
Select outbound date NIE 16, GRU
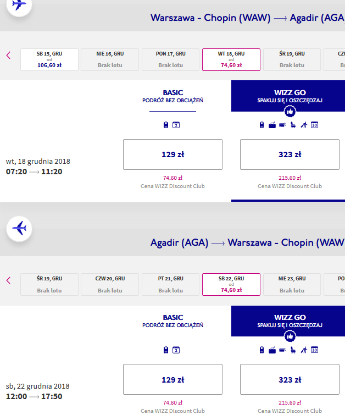tap(110, 59)
